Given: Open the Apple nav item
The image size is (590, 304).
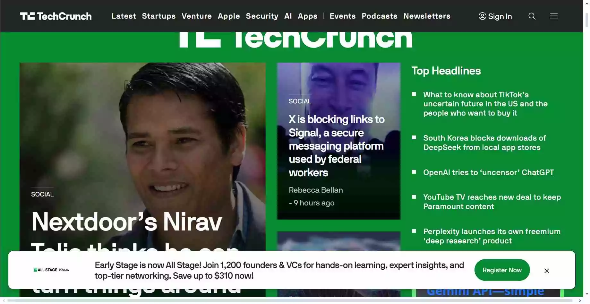Looking at the screenshot, I should tap(229, 16).
